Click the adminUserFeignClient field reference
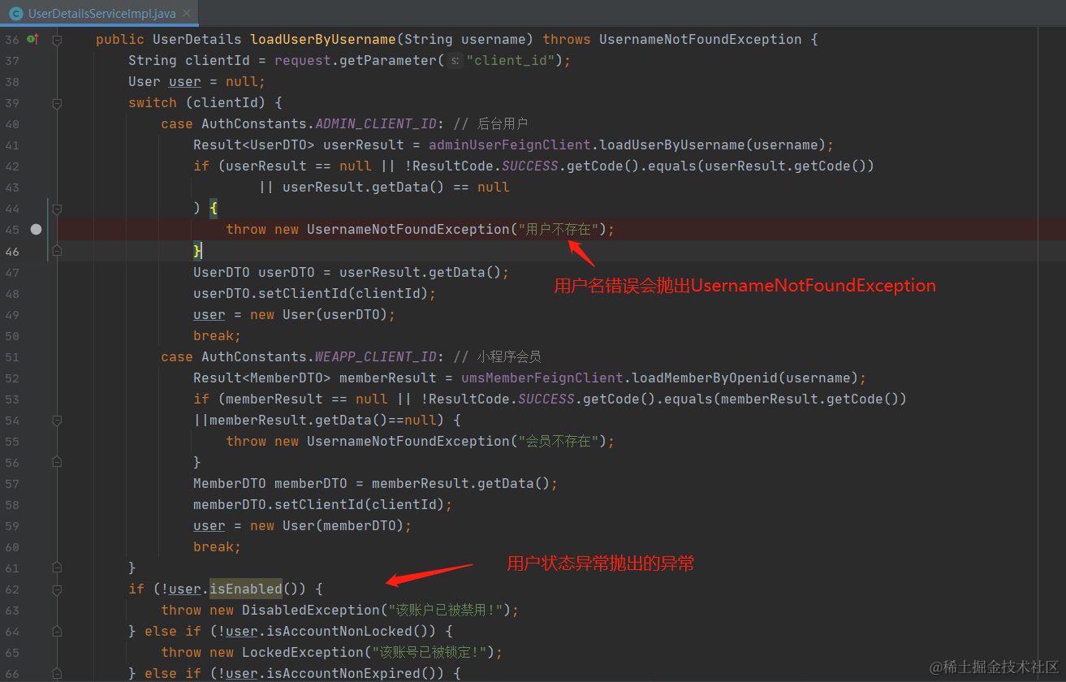The image size is (1066, 682). point(510,145)
